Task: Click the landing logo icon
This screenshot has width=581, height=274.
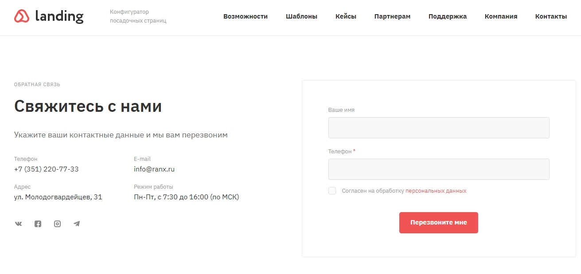Action: 22,16
